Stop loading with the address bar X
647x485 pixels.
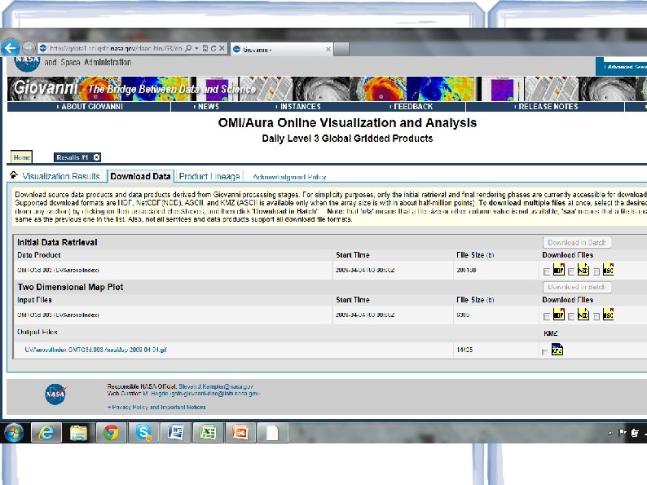[222, 48]
